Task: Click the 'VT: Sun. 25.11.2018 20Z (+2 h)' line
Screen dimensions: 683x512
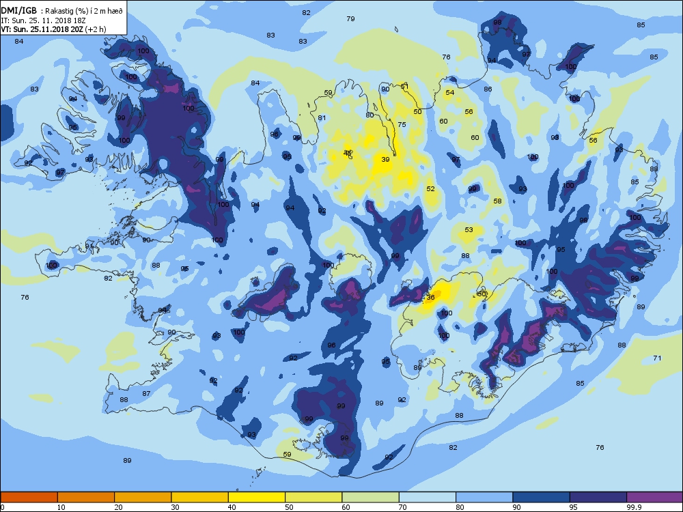Action: point(53,29)
